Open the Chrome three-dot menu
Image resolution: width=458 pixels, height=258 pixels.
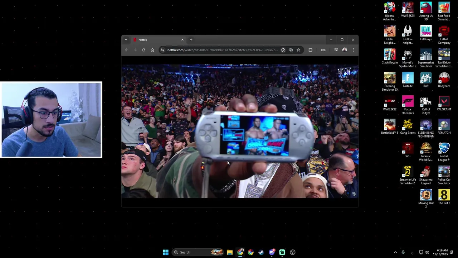coord(353,50)
